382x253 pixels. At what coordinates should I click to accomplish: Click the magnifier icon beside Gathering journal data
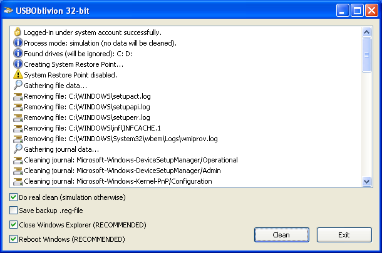pyautogui.click(x=18, y=149)
